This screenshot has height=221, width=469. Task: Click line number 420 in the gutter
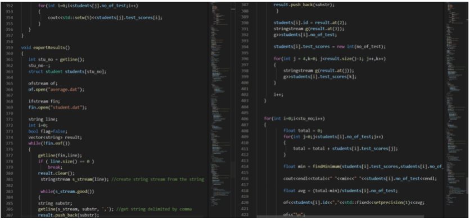(244, 202)
